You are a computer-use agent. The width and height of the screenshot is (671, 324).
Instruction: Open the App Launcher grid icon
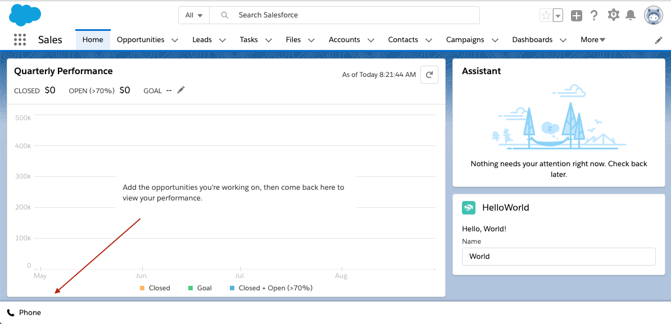[x=20, y=39]
